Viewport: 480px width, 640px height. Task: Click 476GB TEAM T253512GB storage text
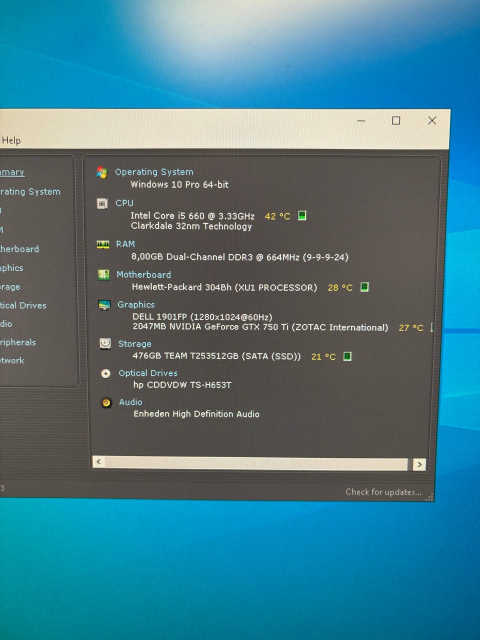pyautogui.click(x=217, y=356)
